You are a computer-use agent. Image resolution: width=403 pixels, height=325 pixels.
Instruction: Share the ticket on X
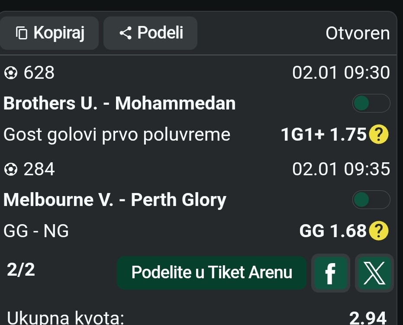374,273
